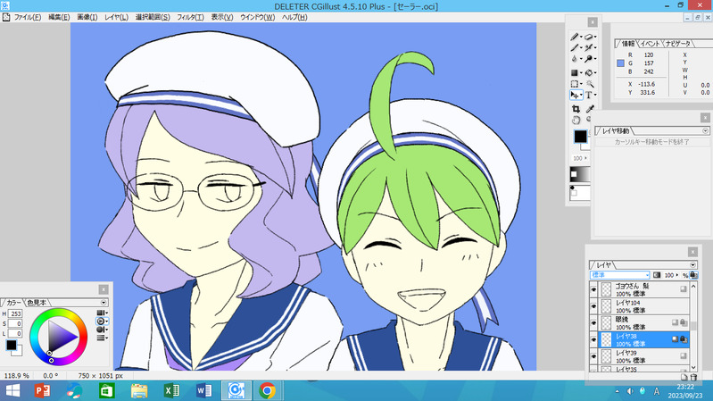Select the Eraser tool in toolbox
The image size is (713, 401).
[x=589, y=37]
